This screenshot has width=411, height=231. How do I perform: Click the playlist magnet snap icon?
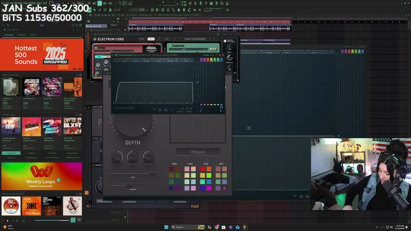tap(90, 15)
